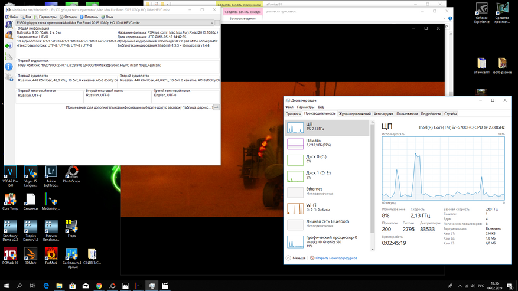Click 3DMark desktop icon
The image size is (518, 291).
pos(30,256)
